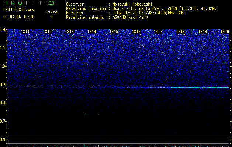The width and height of the screenshot is (232, 147).
Task: Click the 1817 time marker
Action: tap(158, 32)
